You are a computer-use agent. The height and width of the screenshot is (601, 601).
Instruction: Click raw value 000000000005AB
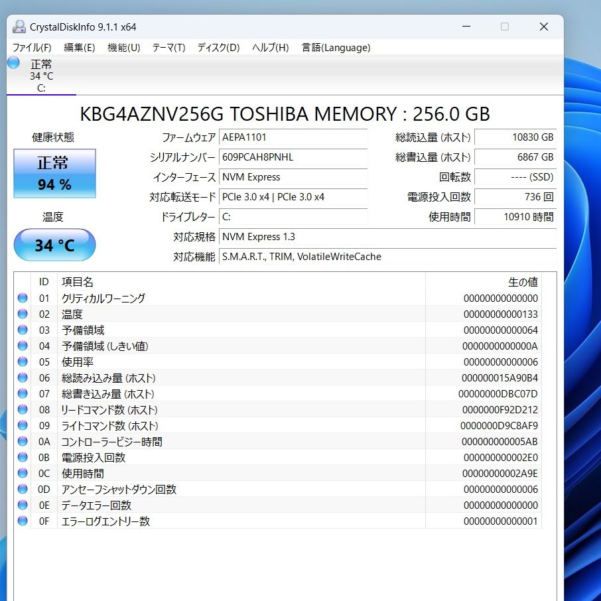click(500, 442)
